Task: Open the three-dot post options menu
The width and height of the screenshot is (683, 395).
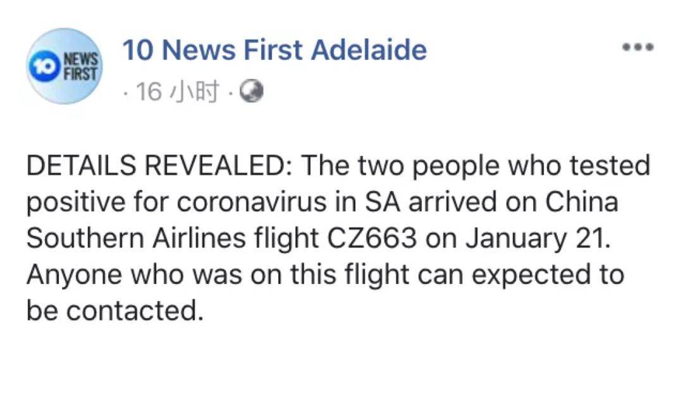Action: point(638,47)
